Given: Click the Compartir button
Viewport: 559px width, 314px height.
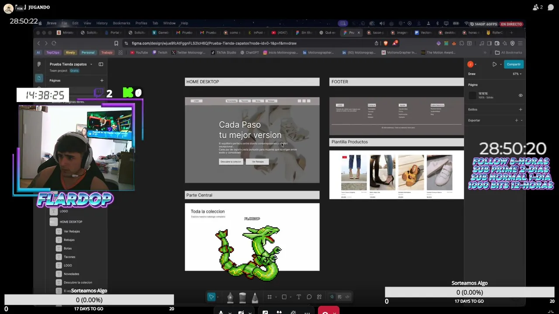Looking at the screenshot, I should point(514,64).
